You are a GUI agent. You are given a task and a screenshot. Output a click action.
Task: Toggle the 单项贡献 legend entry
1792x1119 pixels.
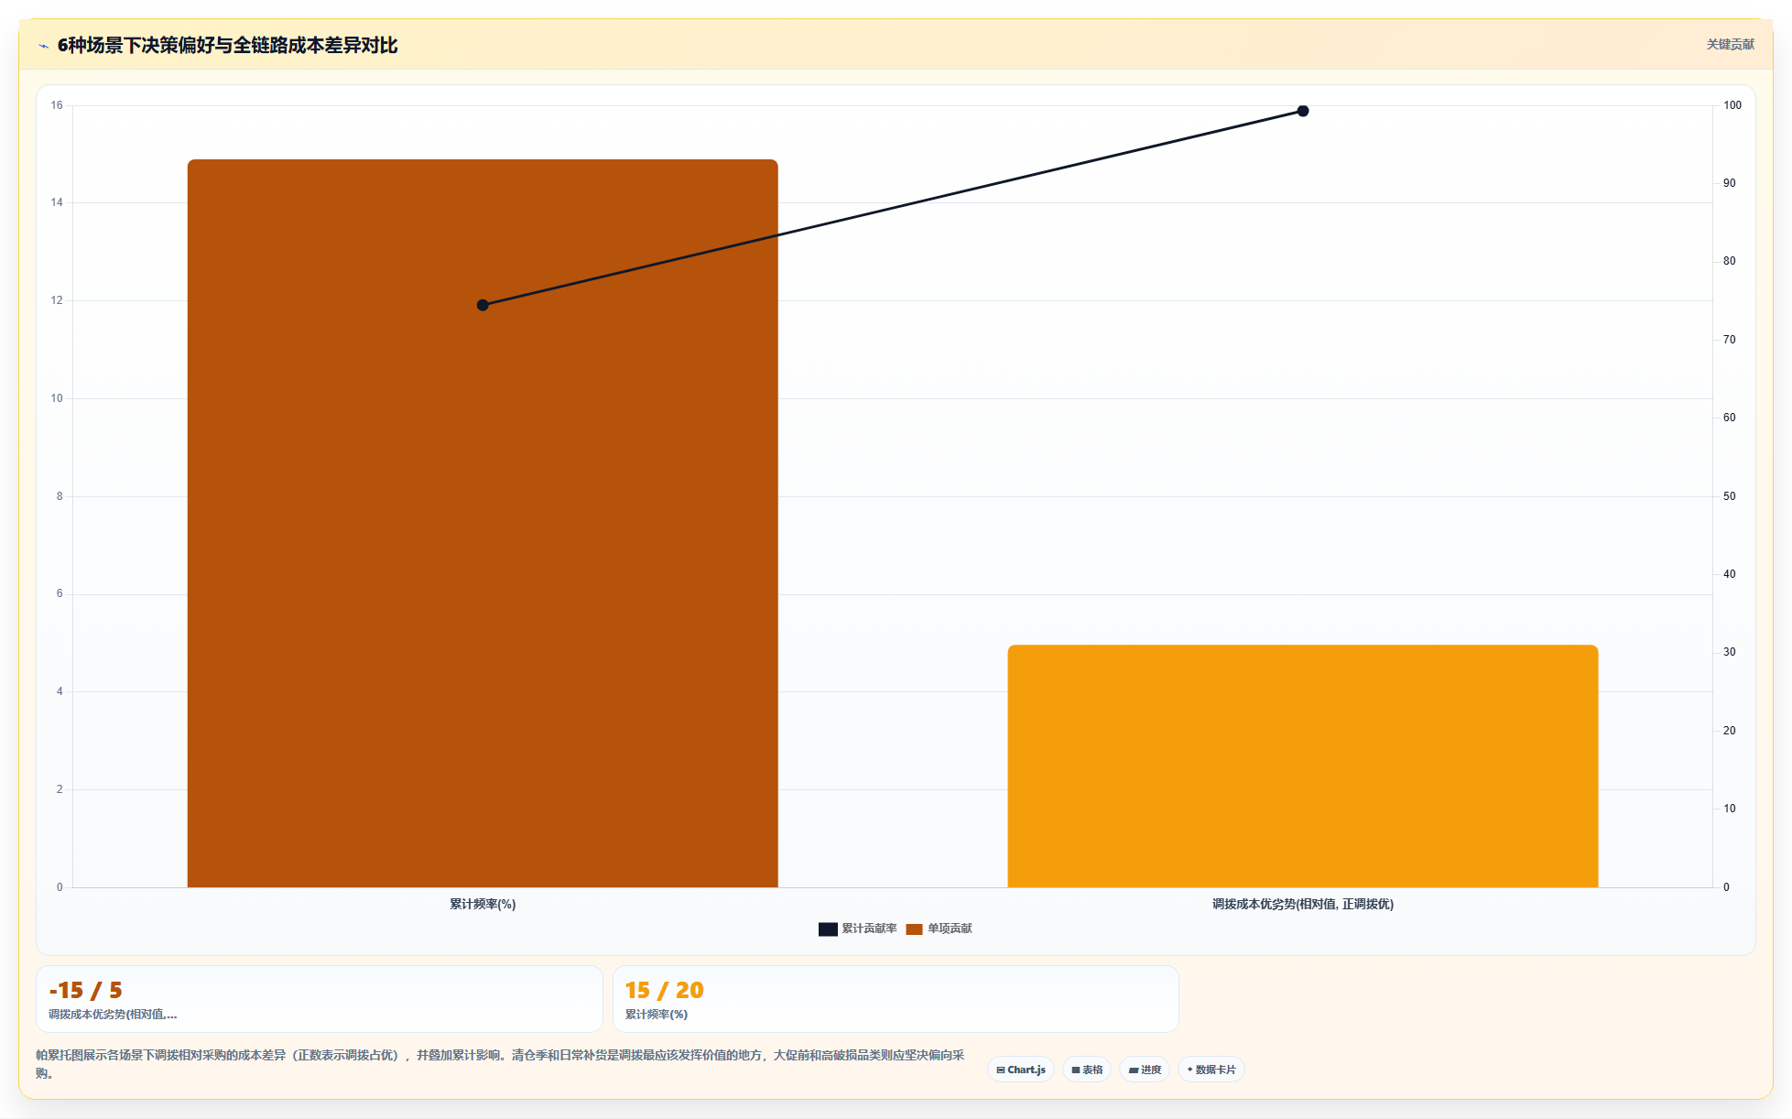click(x=939, y=929)
